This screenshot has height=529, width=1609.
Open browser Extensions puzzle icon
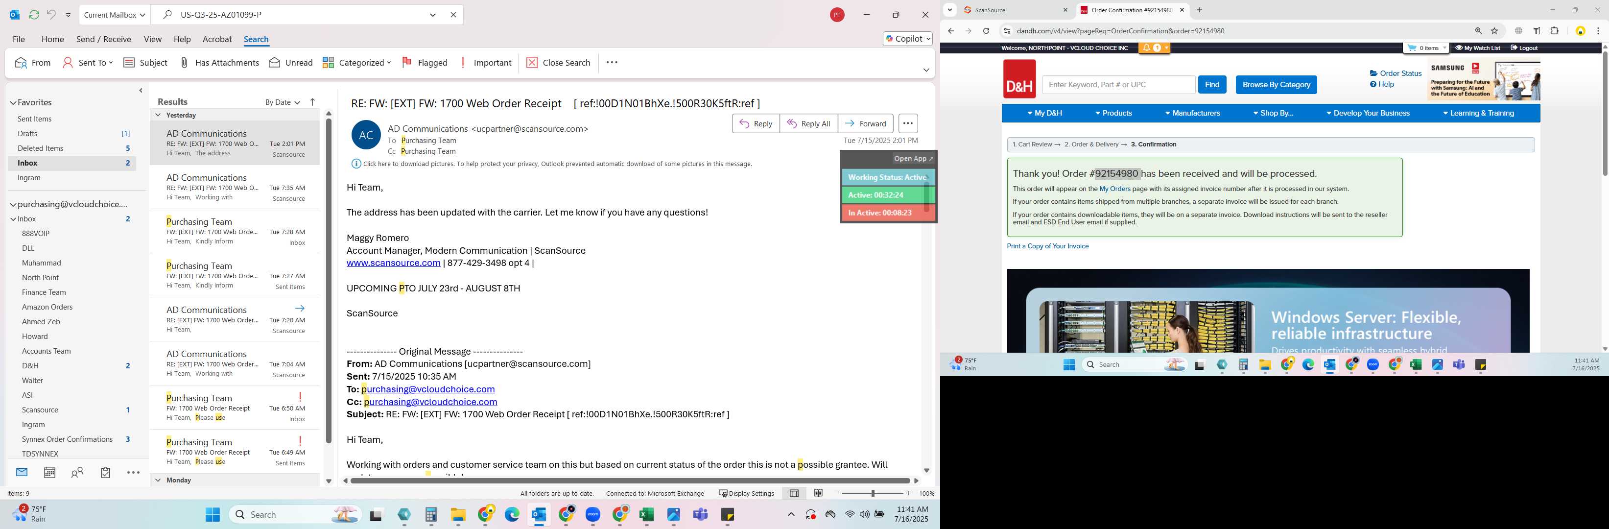[1555, 30]
